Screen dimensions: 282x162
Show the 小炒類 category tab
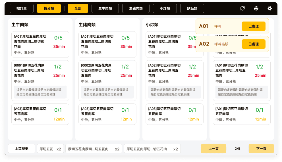165,8
